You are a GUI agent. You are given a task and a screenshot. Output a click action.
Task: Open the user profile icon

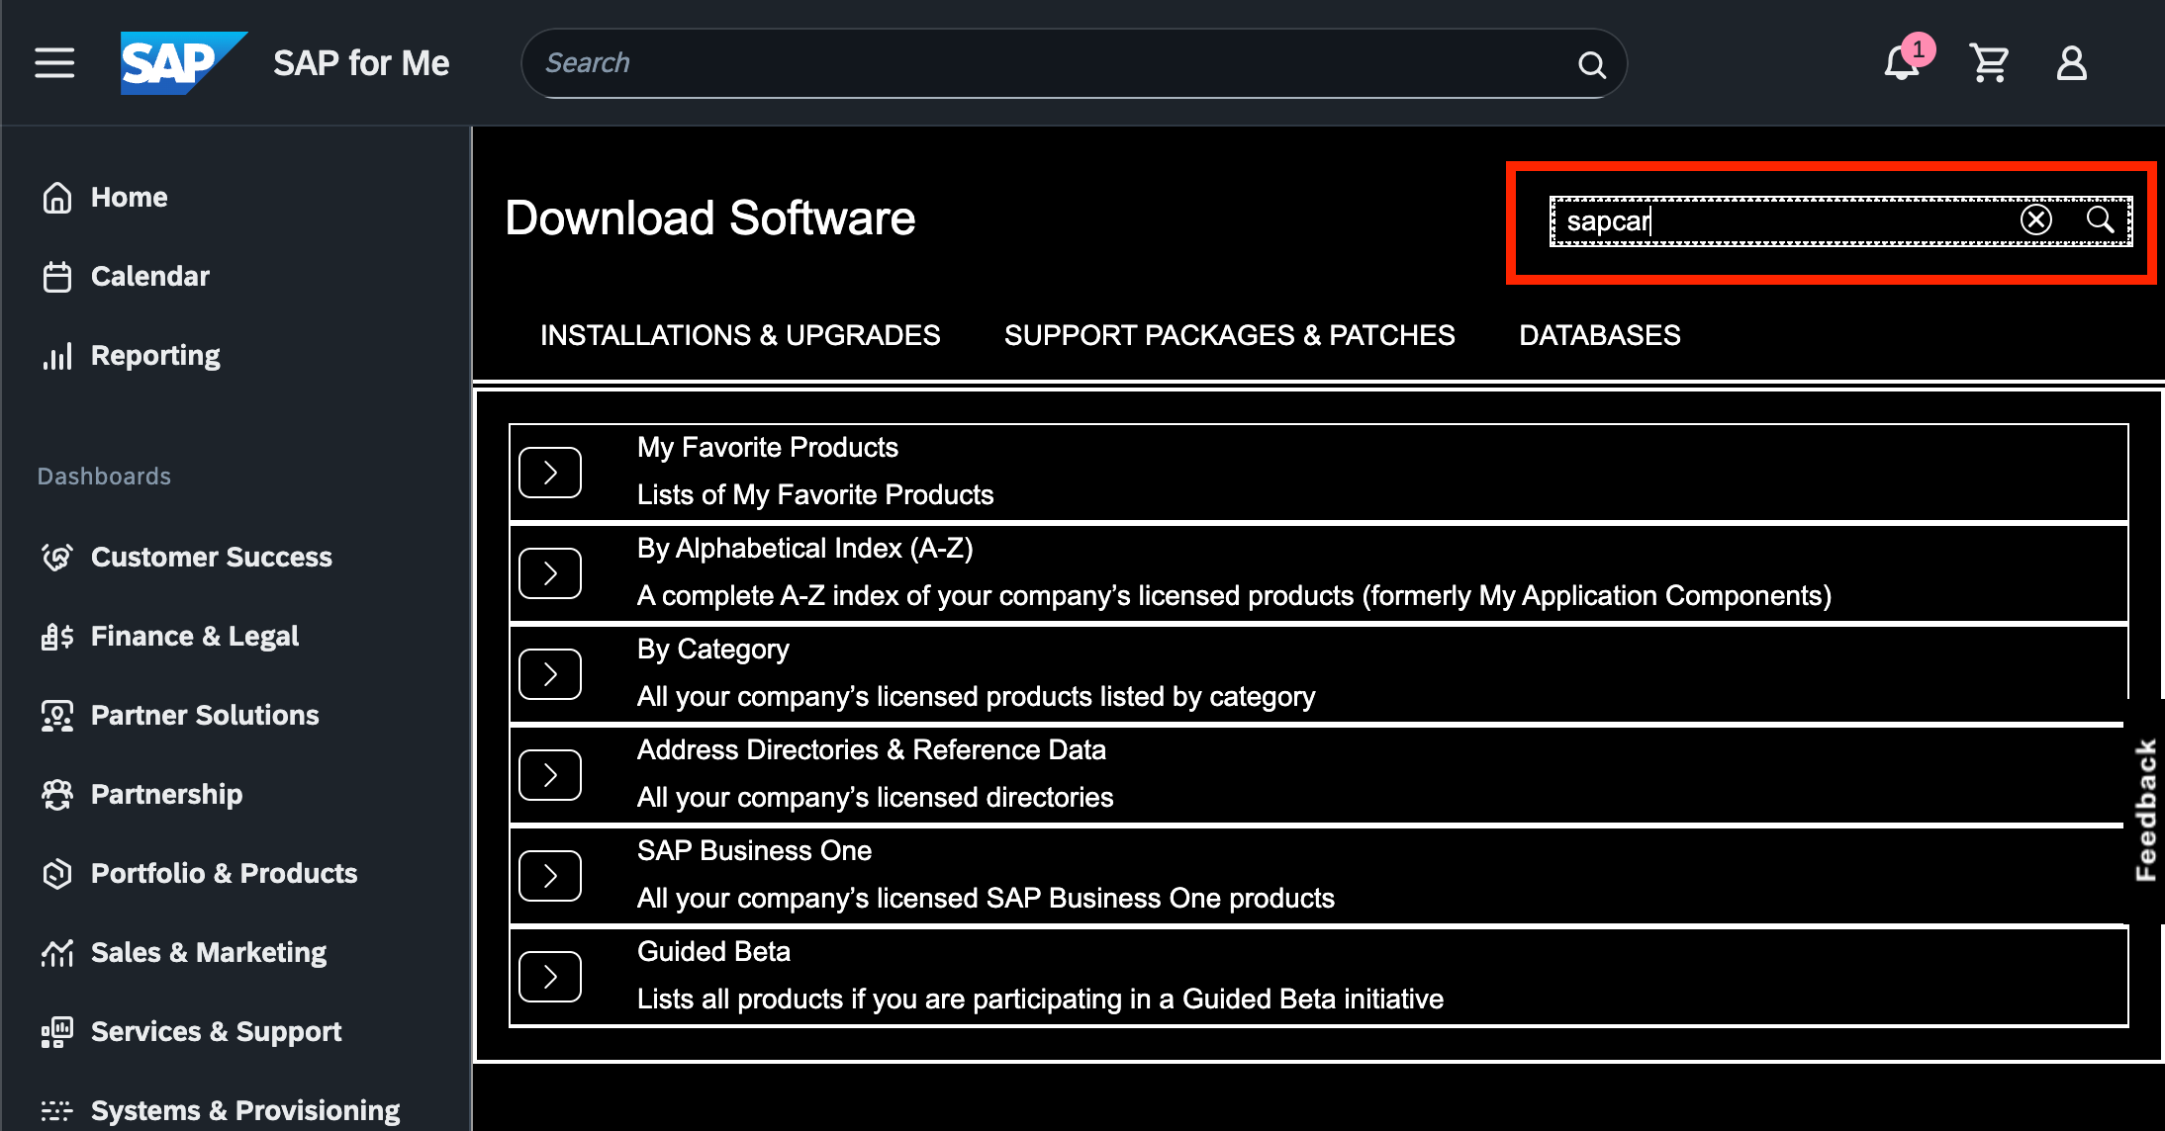click(2071, 64)
